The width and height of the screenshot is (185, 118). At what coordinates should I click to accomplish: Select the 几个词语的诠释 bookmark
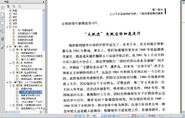[25, 30]
